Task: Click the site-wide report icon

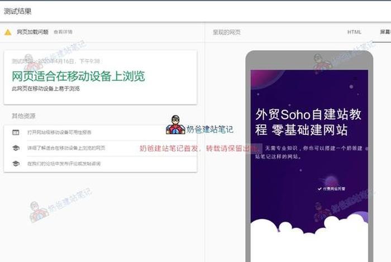Action: coord(16,132)
